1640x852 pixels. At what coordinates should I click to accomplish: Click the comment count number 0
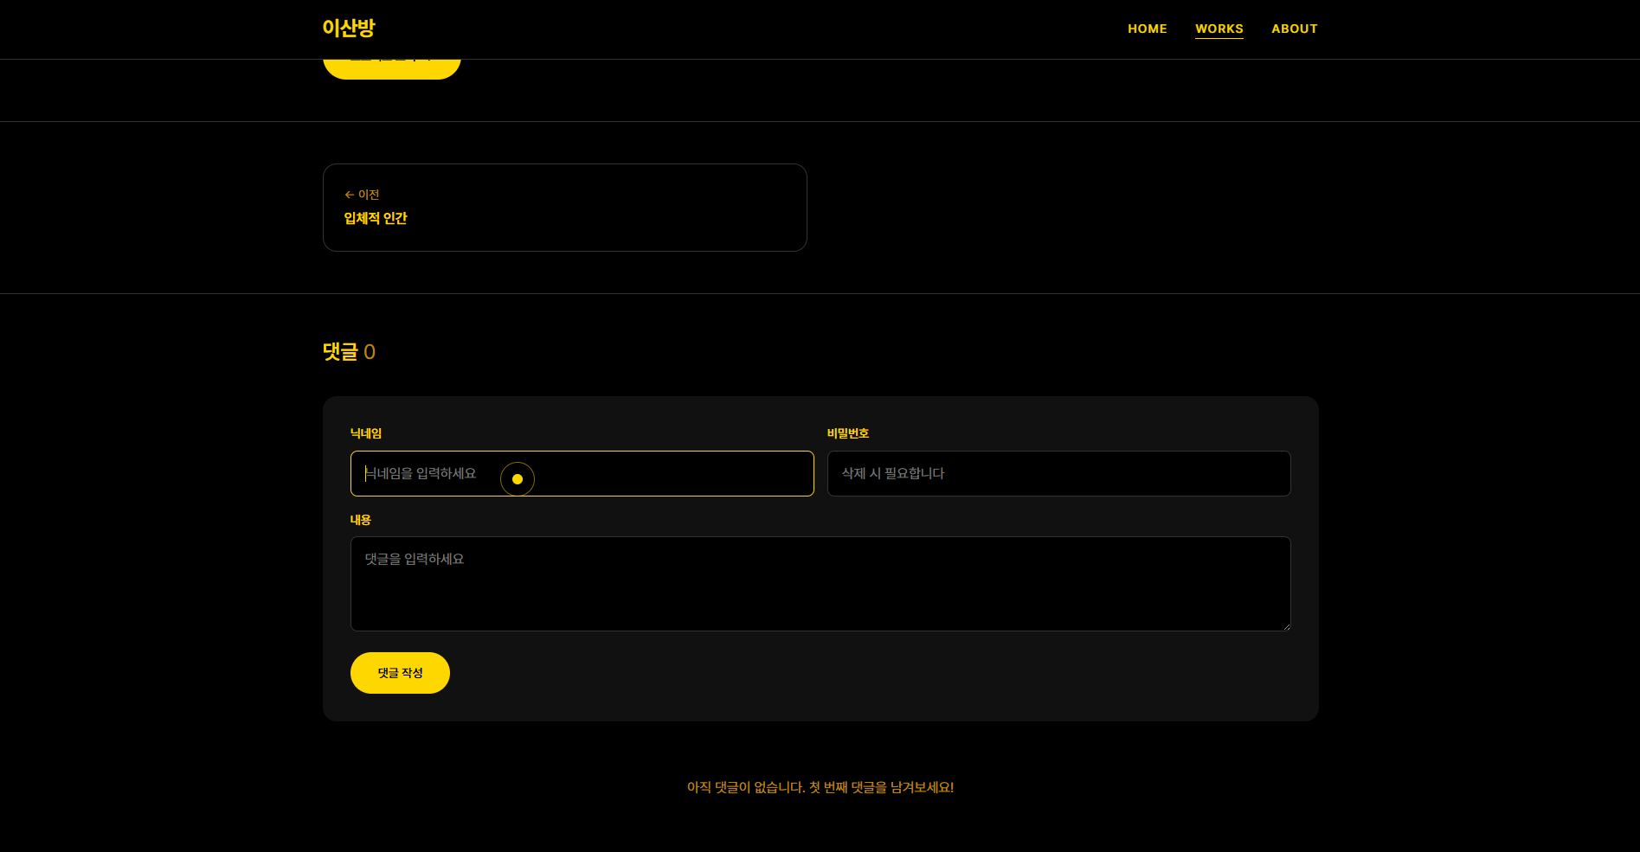pos(370,352)
